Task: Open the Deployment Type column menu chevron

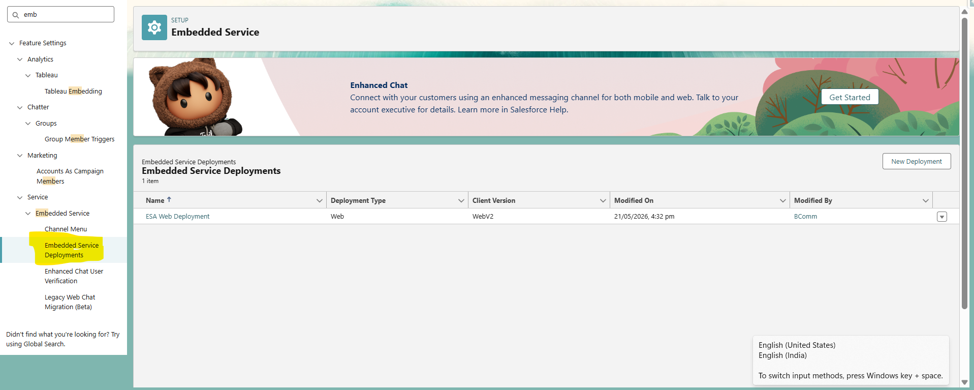Action: (x=461, y=201)
